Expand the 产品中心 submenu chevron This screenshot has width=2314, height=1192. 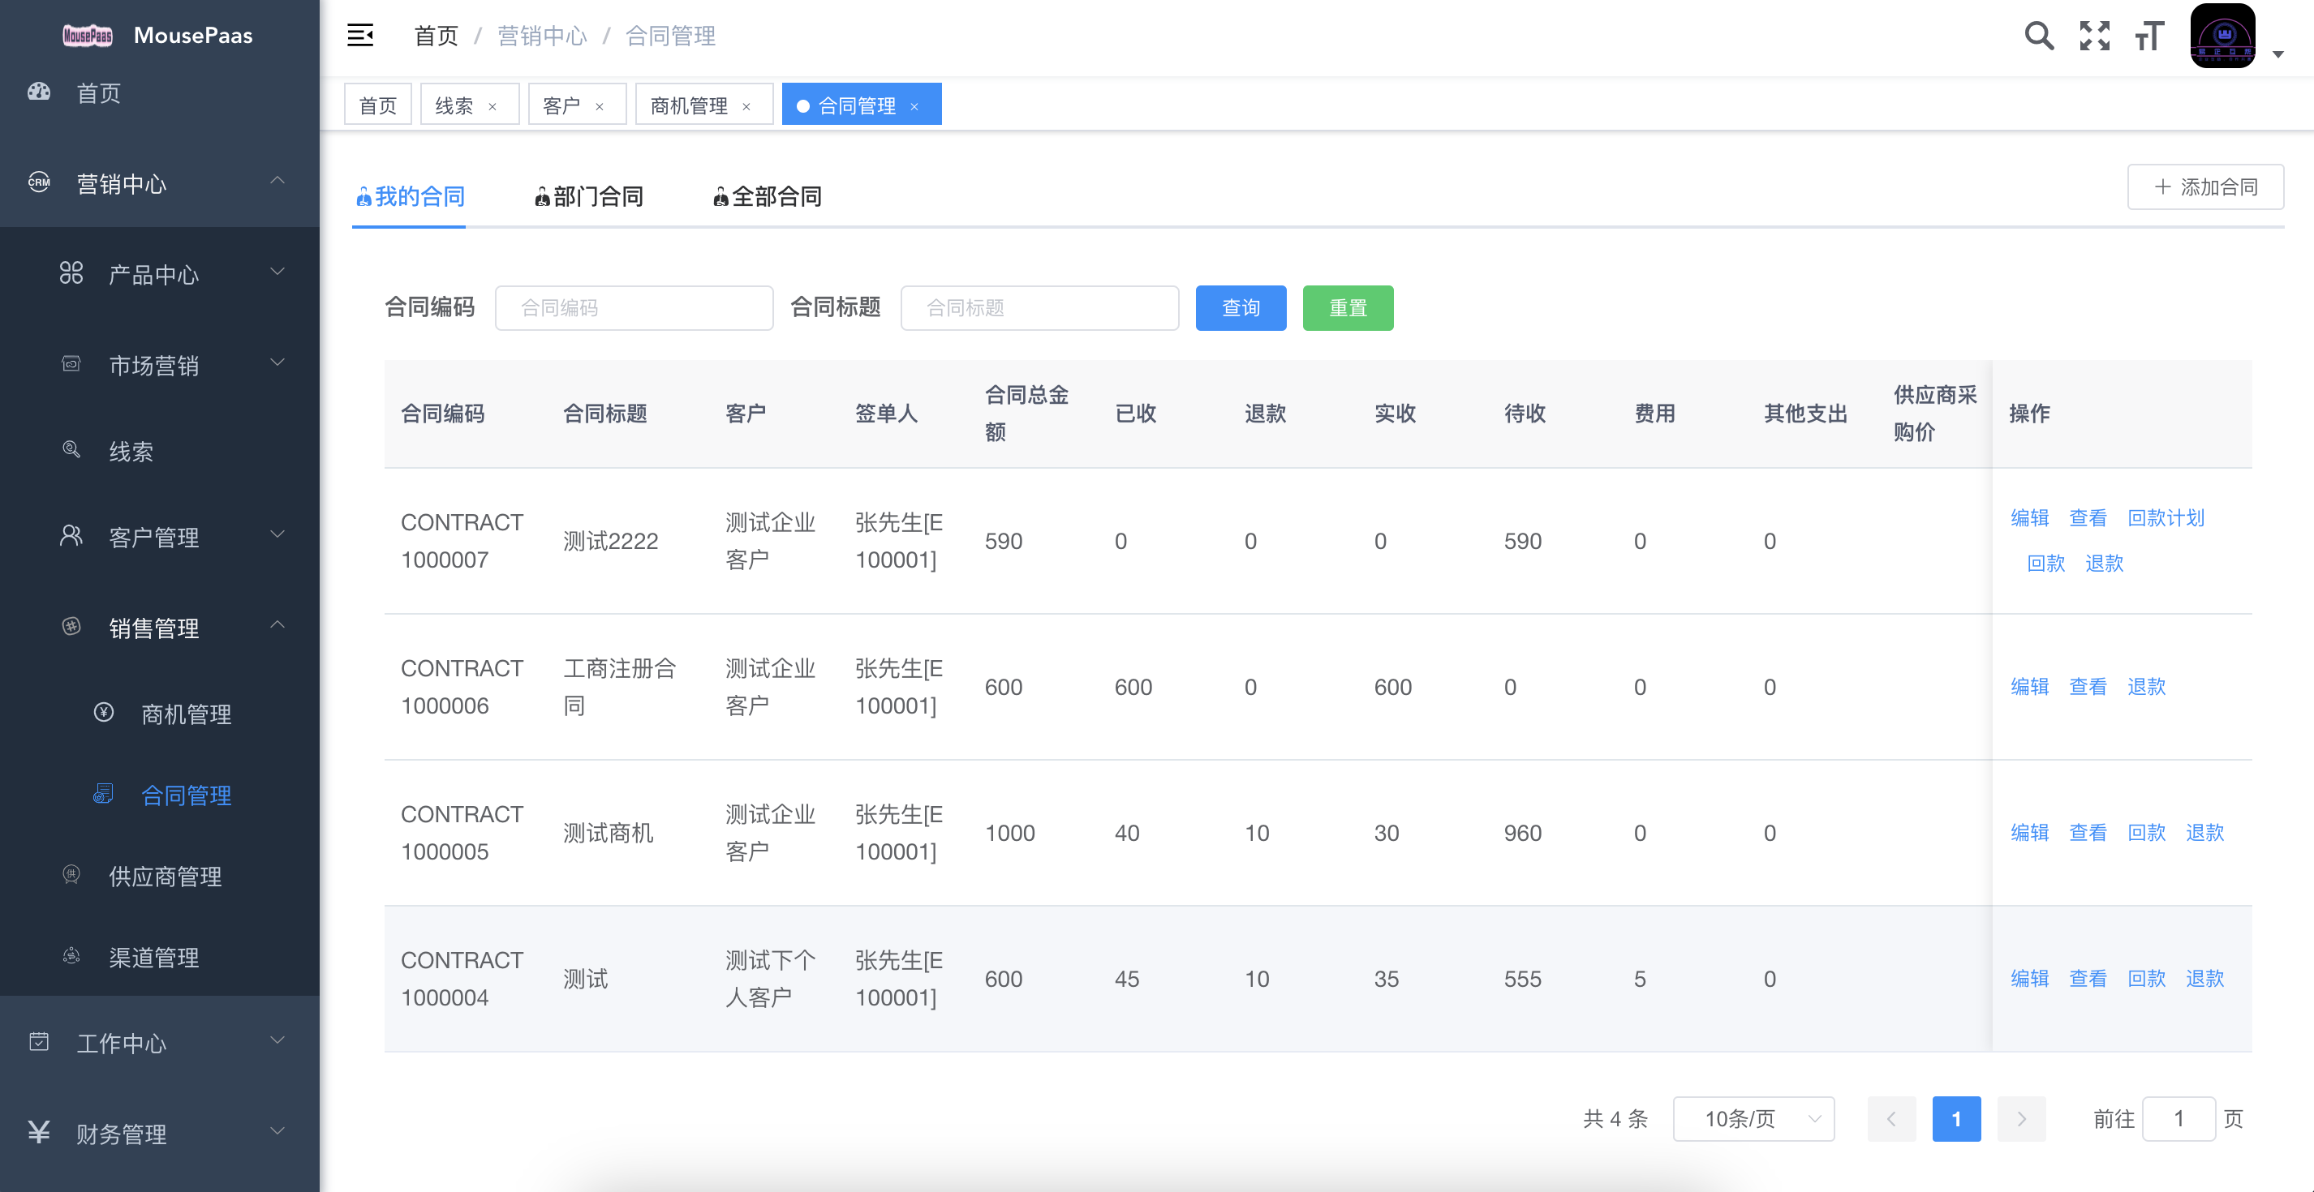pyautogui.click(x=277, y=271)
